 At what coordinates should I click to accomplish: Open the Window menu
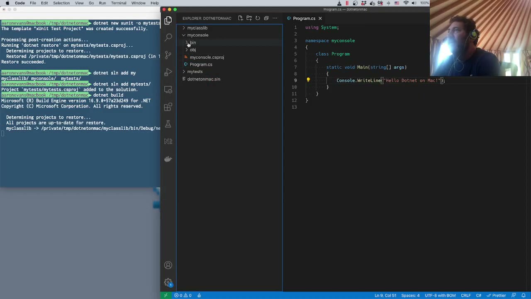[x=139, y=3]
